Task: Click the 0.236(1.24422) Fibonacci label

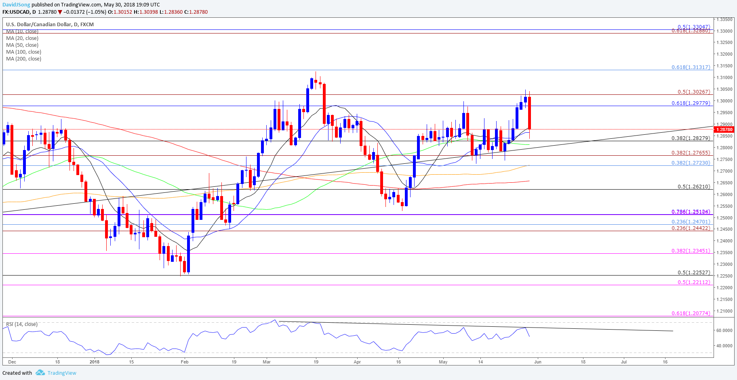Action: click(691, 228)
